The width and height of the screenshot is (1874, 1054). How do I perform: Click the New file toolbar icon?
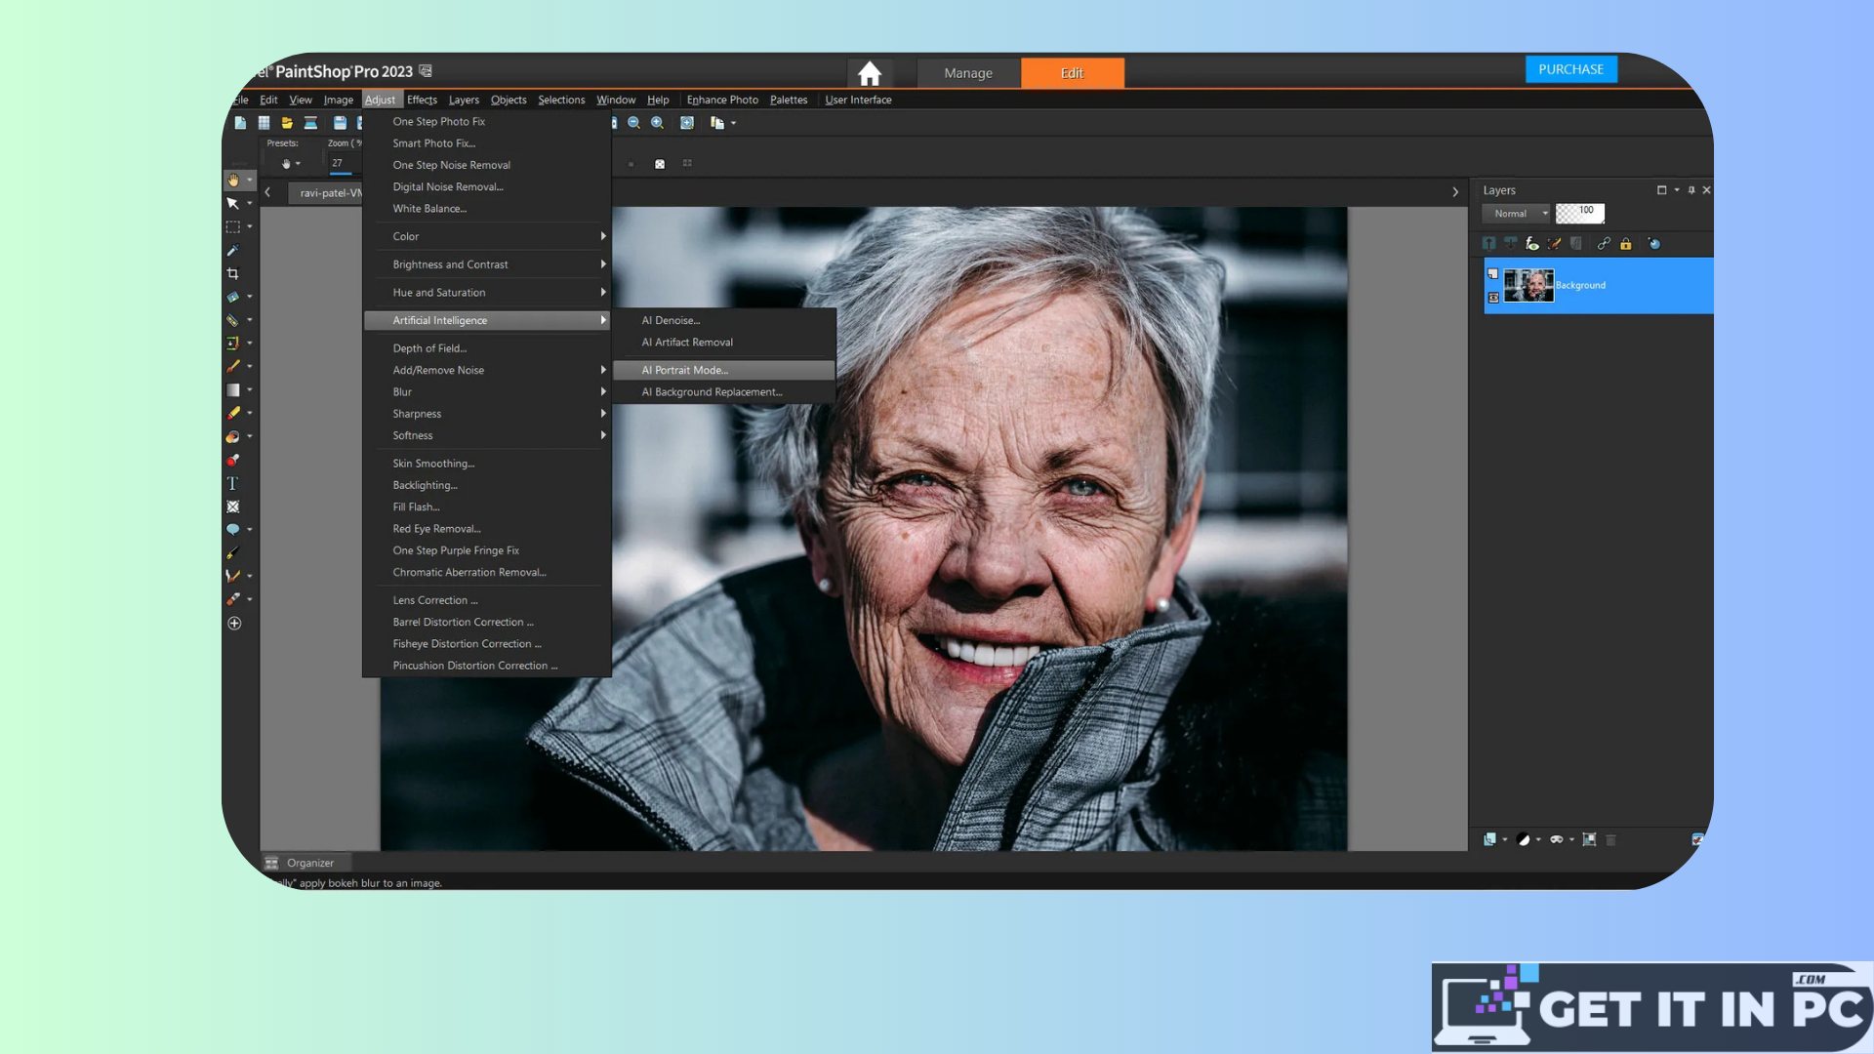(240, 123)
